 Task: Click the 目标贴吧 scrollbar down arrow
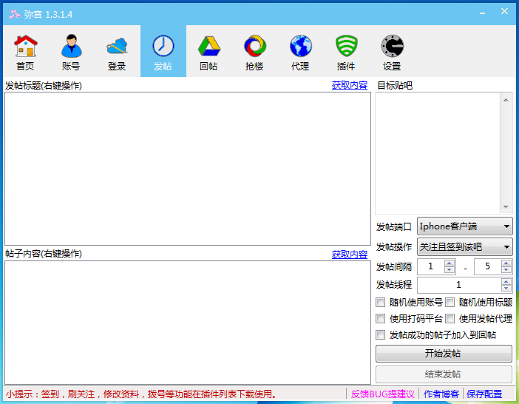coord(506,207)
